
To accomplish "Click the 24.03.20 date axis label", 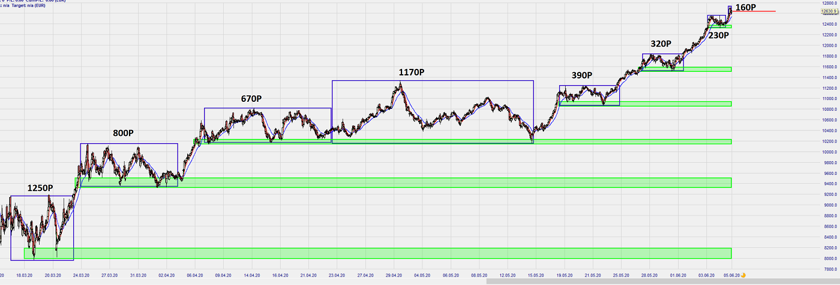I will pos(82,275).
